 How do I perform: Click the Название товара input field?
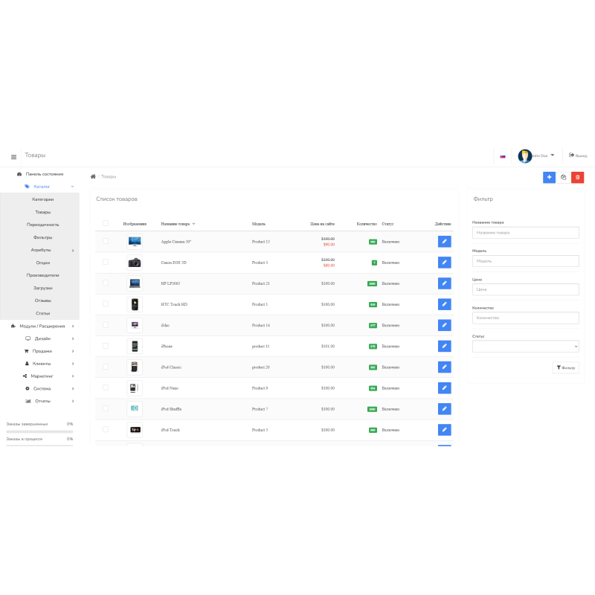click(527, 232)
